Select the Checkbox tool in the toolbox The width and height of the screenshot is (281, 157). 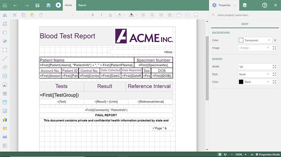5,41
